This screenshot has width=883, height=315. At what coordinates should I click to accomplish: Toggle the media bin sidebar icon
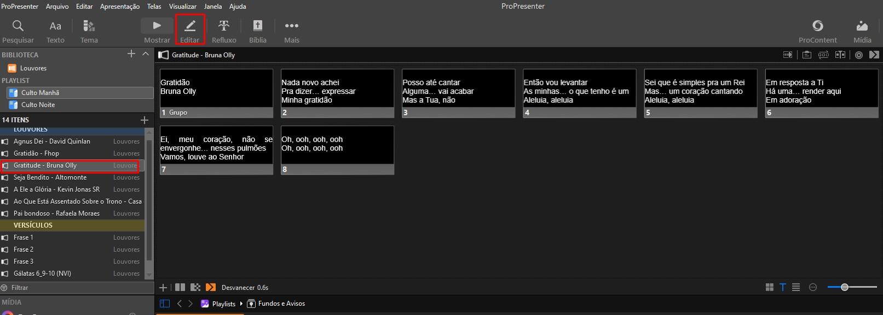coord(165,304)
